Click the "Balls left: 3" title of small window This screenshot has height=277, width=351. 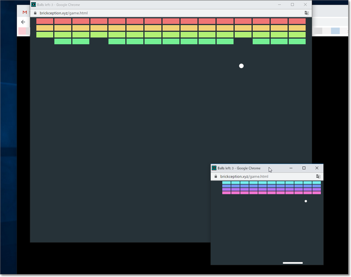pos(239,168)
